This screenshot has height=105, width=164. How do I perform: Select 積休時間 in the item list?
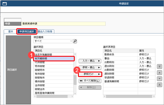coord(54,81)
